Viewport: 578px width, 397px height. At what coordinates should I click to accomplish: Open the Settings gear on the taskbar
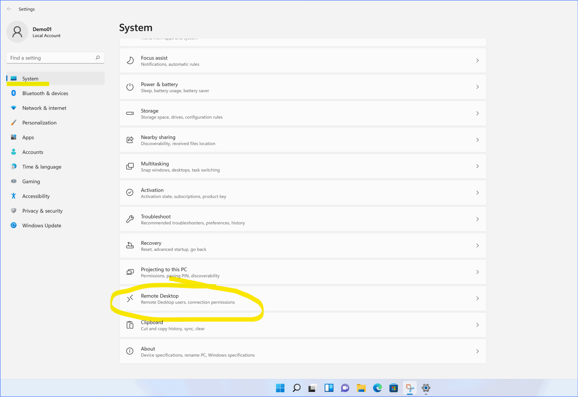[426, 388]
